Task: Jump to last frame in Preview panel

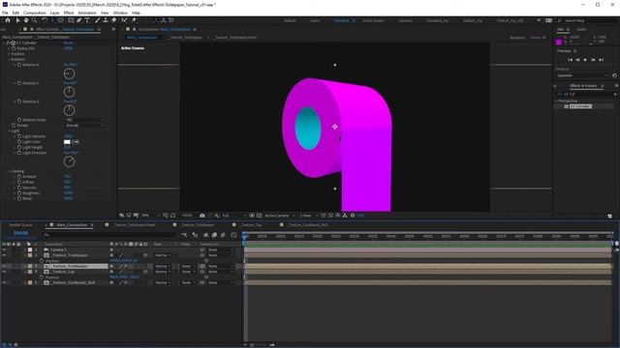Action: tap(601, 60)
